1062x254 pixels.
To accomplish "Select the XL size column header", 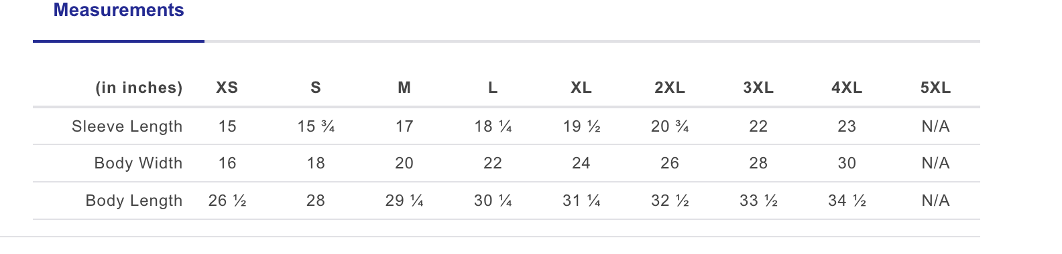I will (x=581, y=88).
